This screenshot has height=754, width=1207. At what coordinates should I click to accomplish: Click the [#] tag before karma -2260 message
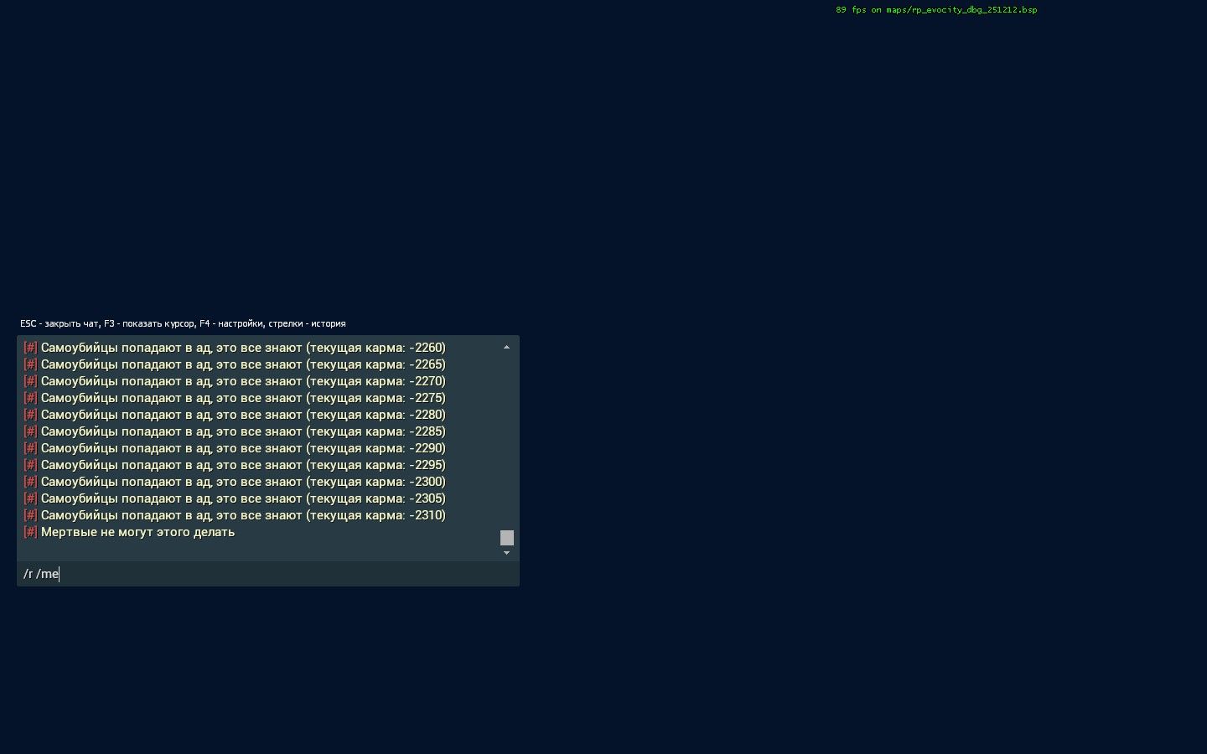[x=30, y=348]
